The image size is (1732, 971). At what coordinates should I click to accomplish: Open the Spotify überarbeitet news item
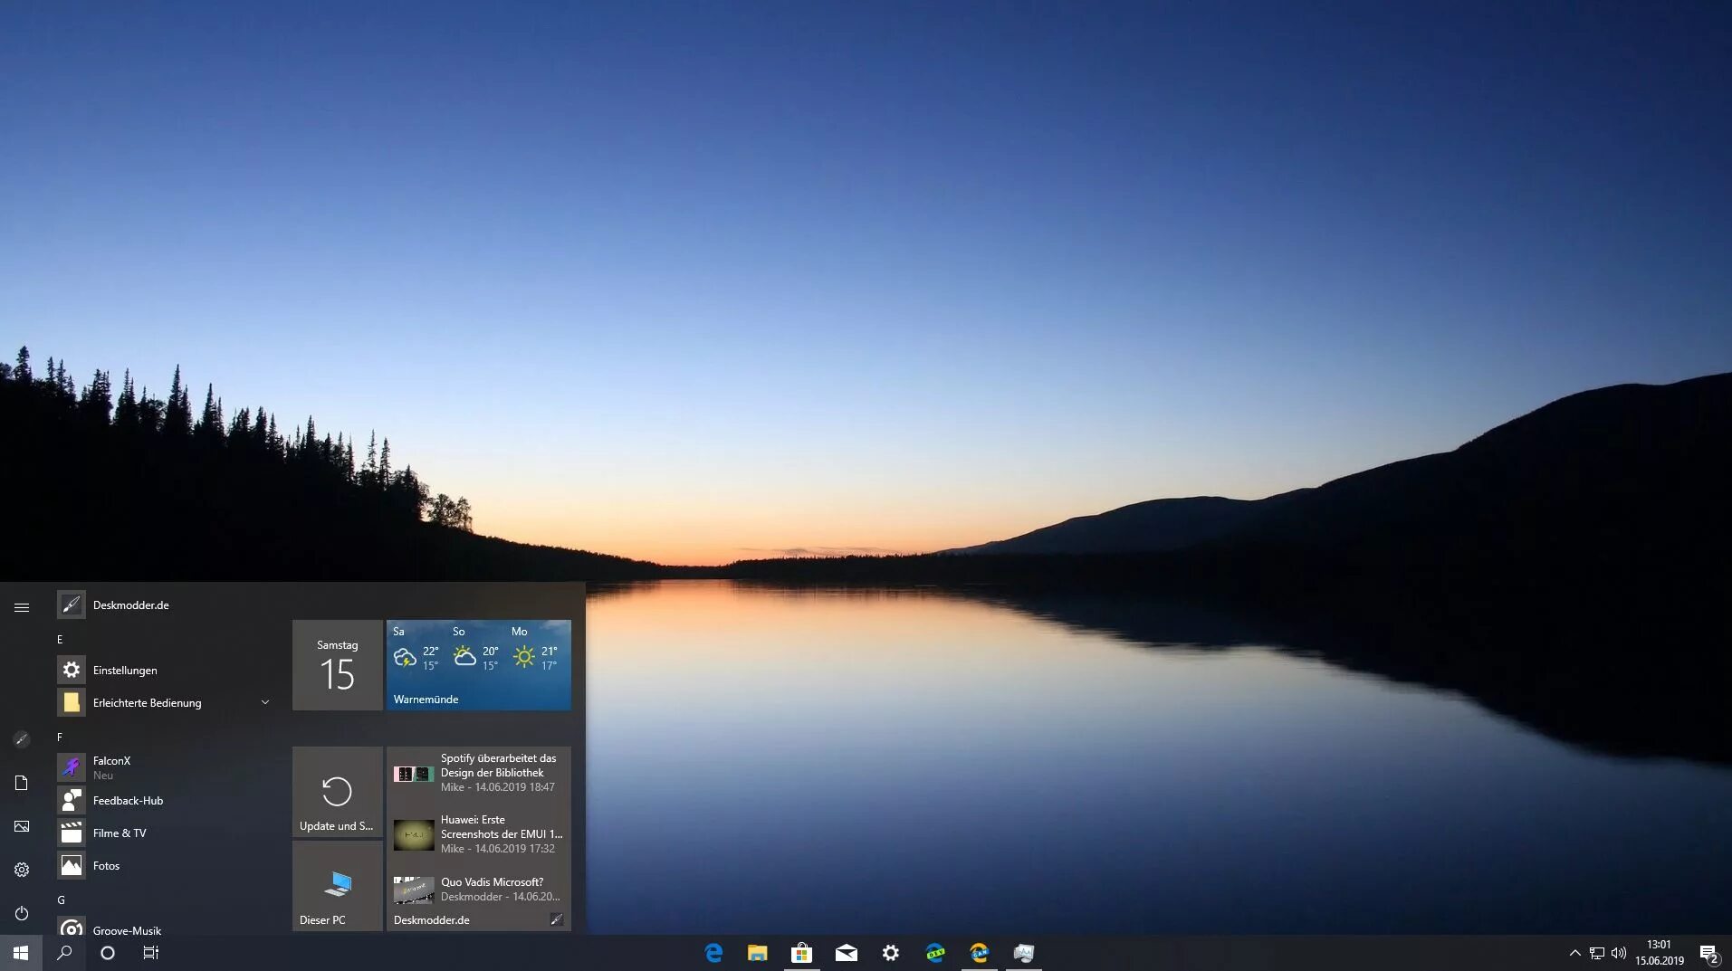coord(479,773)
